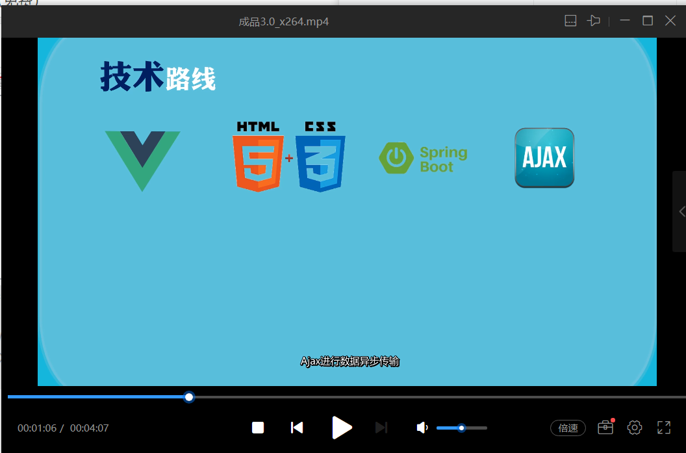
Task: Mute the audio with speaker icon
Action: click(422, 428)
